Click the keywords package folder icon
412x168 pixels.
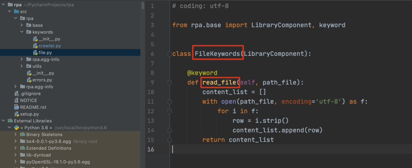(x=29, y=32)
